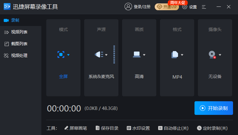
Task: Click the MP4 label
Action: point(177,77)
